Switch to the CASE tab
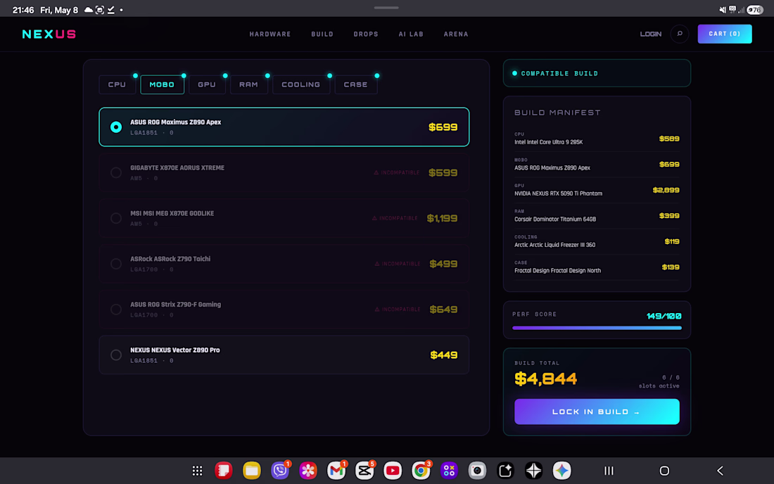The image size is (774, 484). (x=356, y=84)
